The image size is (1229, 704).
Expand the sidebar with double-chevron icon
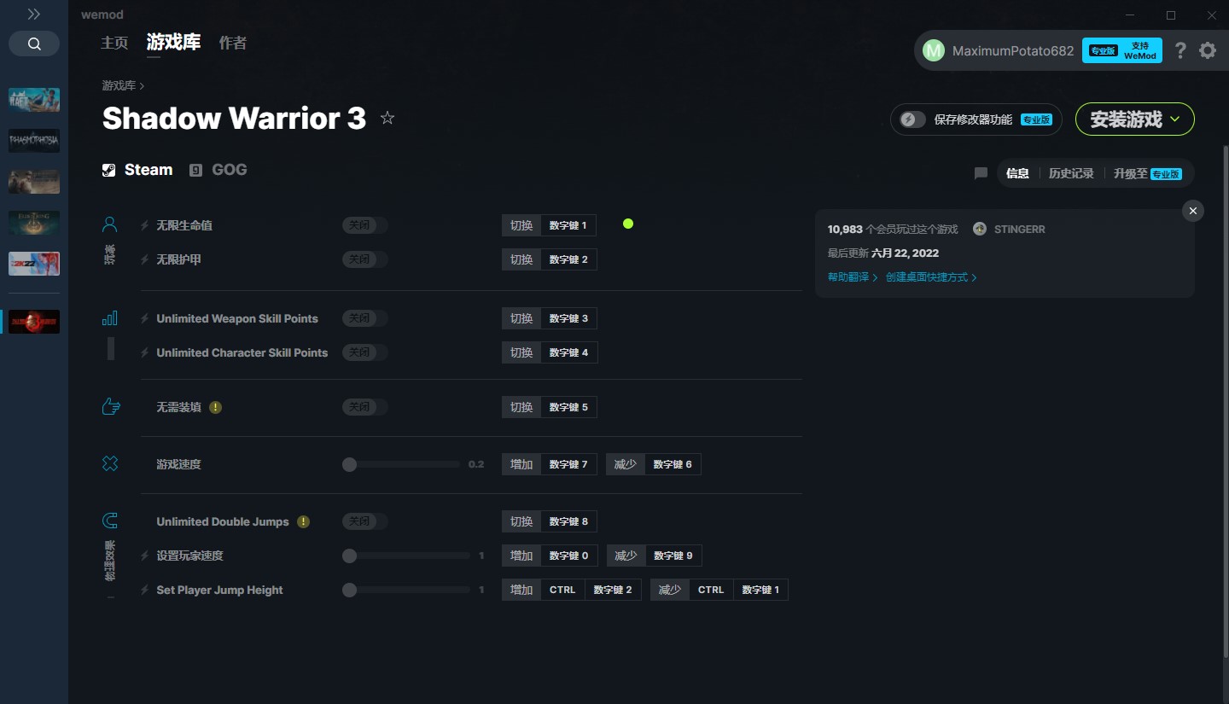34,15
